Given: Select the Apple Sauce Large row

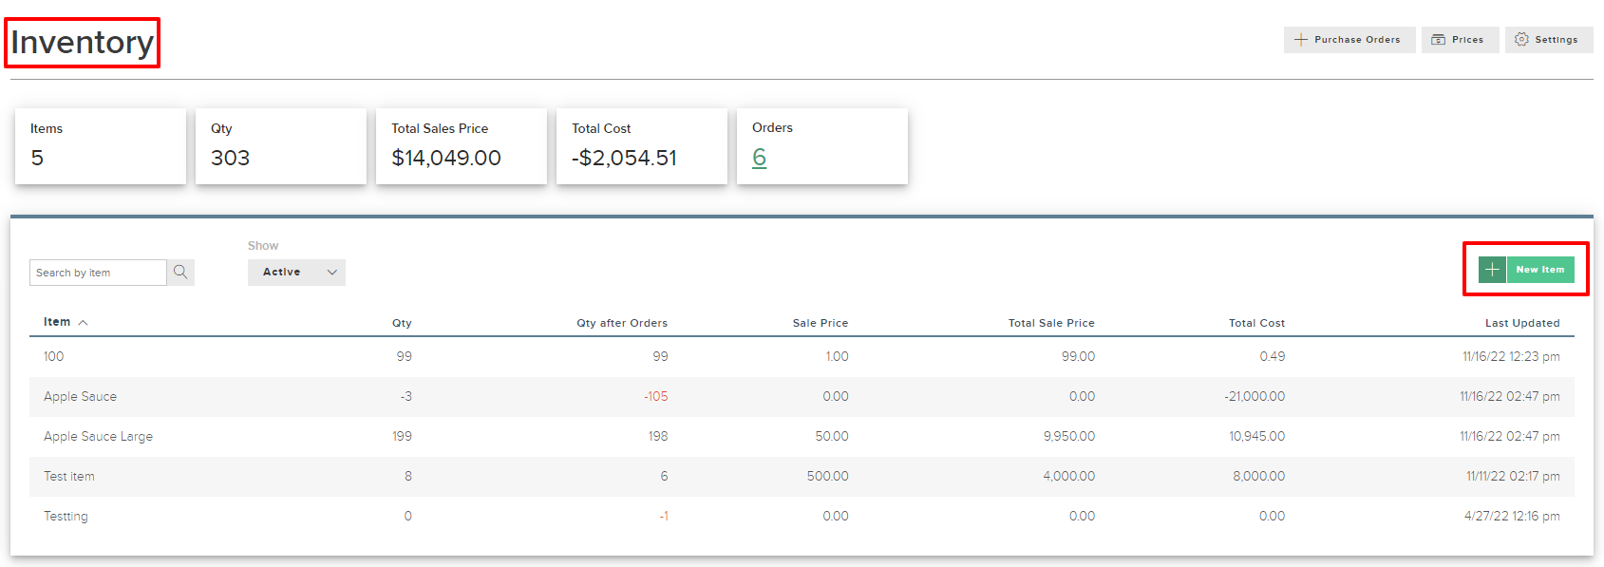Looking at the screenshot, I should pyautogui.click(x=98, y=437).
